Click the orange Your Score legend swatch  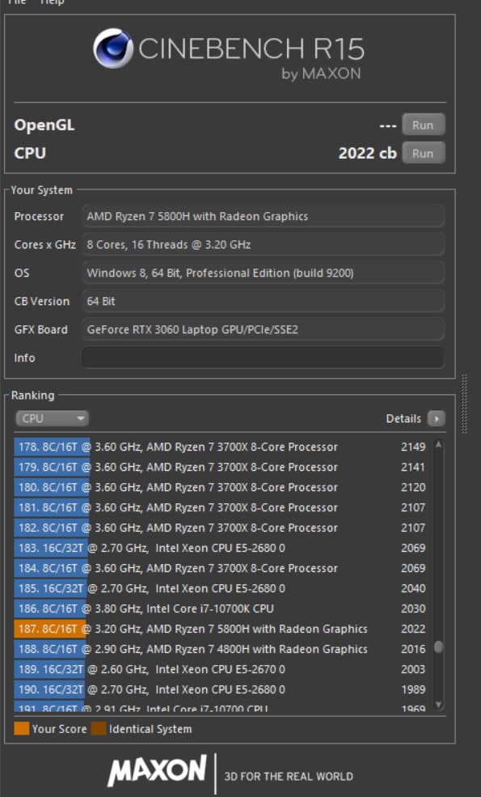pyautogui.click(x=22, y=728)
